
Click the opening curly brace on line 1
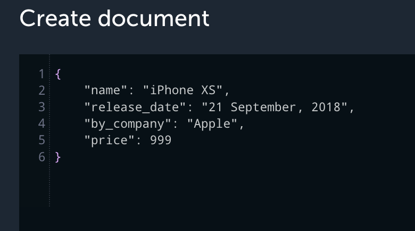[58, 74]
